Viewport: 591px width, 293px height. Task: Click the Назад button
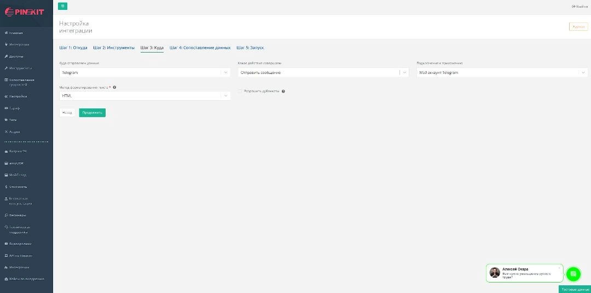click(x=67, y=112)
